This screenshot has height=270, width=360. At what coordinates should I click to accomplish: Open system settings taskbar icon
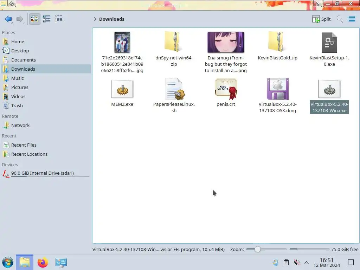click(x=61, y=263)
